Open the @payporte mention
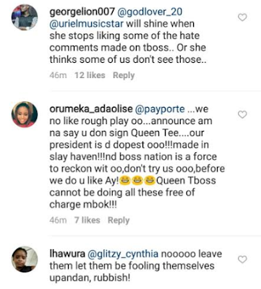261x289 pixels. point(160,109)
